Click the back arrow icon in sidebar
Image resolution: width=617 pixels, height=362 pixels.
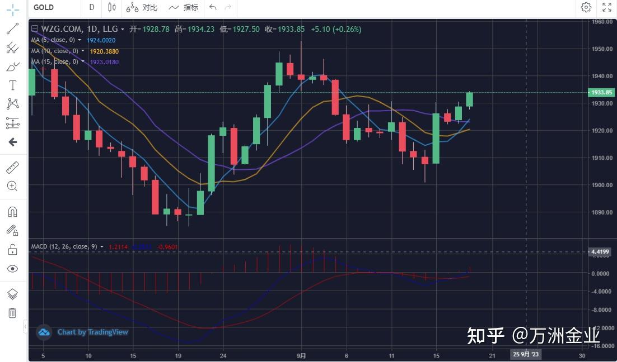12,142
